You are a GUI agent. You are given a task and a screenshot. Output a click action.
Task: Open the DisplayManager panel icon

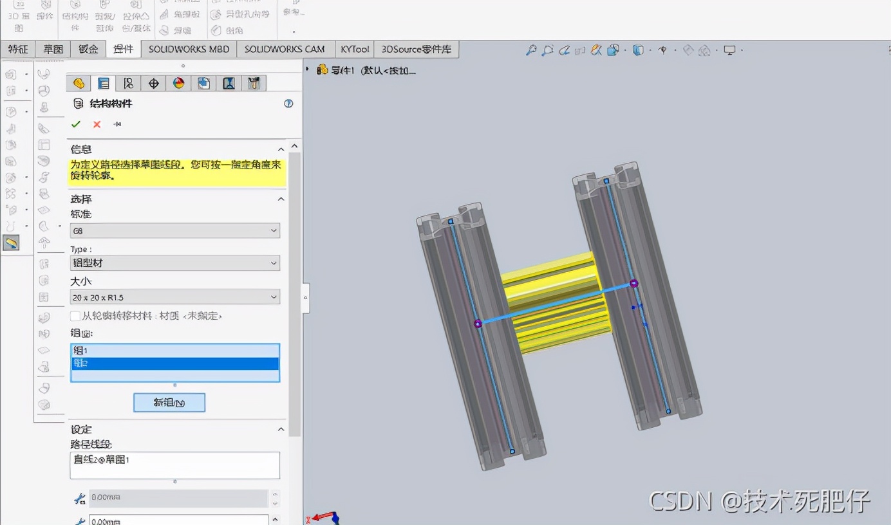pyautogui.click(x=178, y=82)
